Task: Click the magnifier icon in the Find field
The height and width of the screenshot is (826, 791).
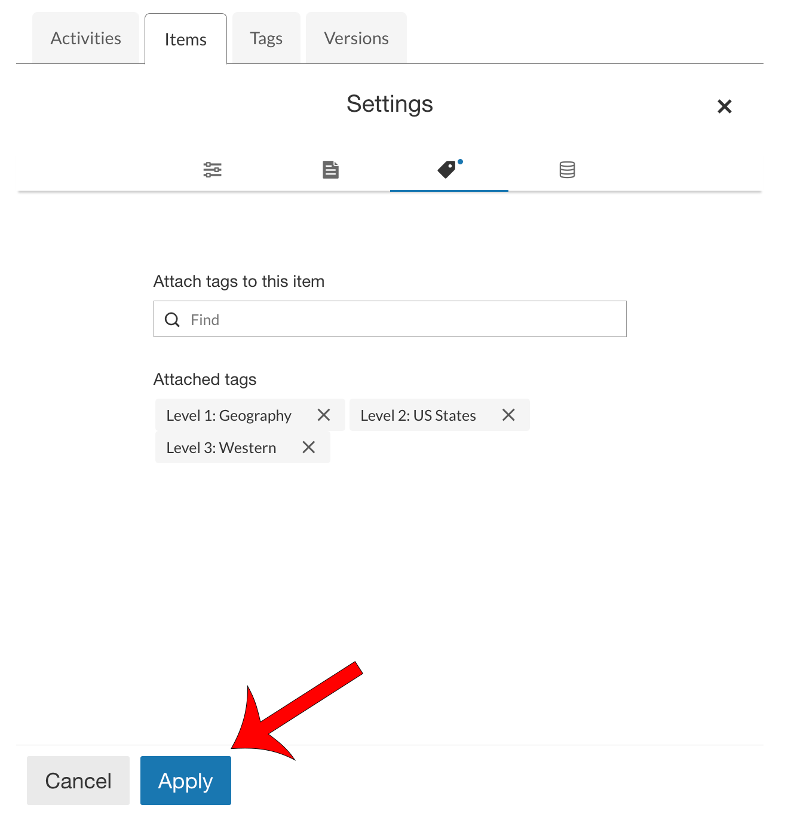Action: coord(172,319)
